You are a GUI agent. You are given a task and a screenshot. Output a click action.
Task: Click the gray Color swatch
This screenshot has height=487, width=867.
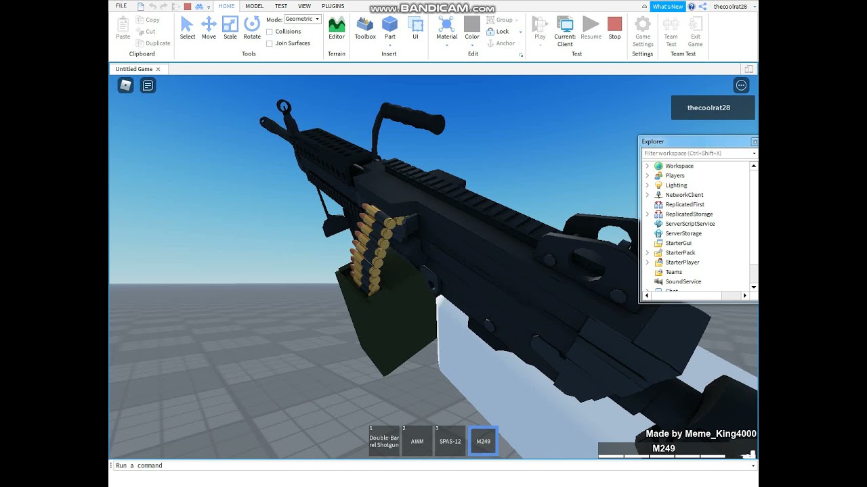point(472,24)
